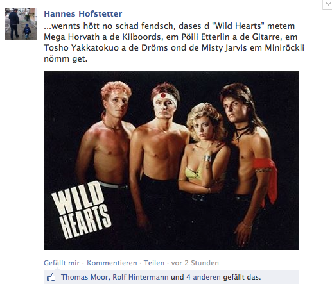
Task: Open the Wild Hearts band photo
Action: (x=171, y=160)
